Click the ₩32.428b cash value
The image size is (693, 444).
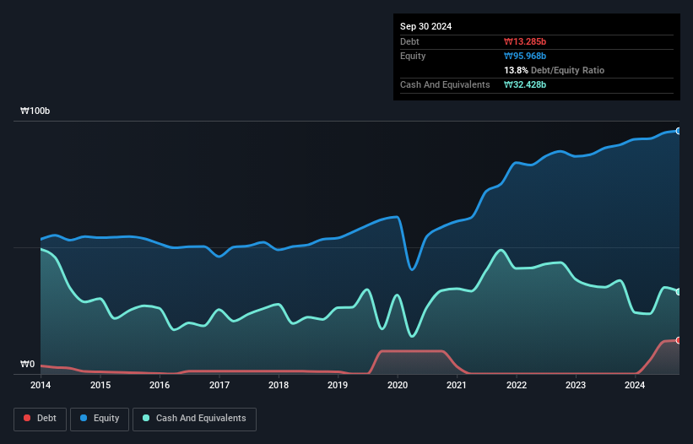pyautogui.click(x=525, y=84)
